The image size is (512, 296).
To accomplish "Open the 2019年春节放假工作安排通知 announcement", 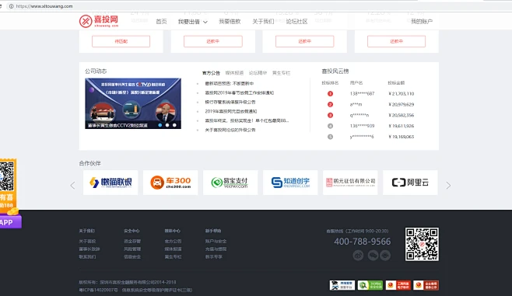I will pos(240,93).
